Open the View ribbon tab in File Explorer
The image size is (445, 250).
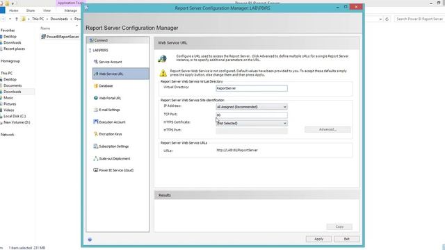[47, 10]
